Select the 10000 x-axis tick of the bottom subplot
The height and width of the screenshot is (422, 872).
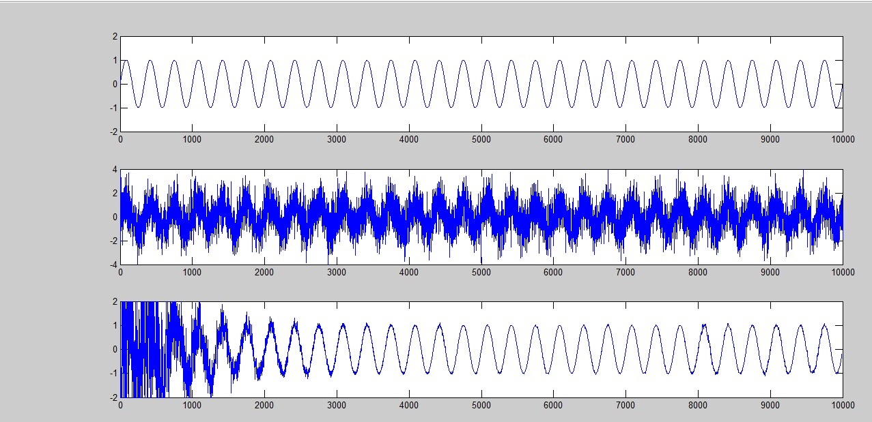click(x=842, y=404)
